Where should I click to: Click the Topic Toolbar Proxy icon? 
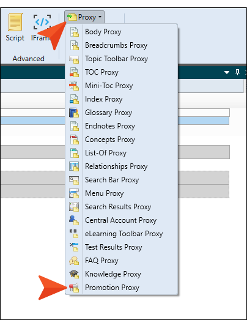coord(74,59)
